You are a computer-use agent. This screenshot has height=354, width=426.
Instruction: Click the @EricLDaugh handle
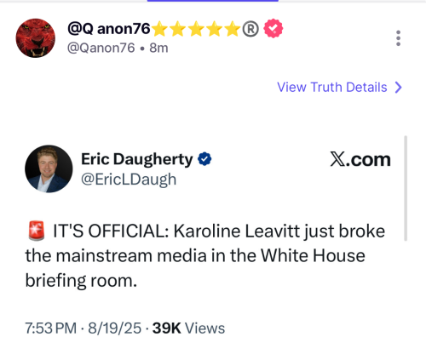129,180
